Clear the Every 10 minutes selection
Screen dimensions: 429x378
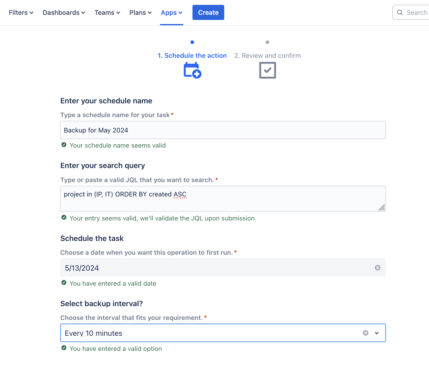pos(366,333)
